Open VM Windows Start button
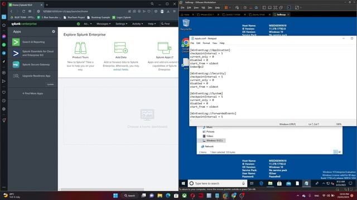Viewport: 357px width, 200px height. click(184, 183)
